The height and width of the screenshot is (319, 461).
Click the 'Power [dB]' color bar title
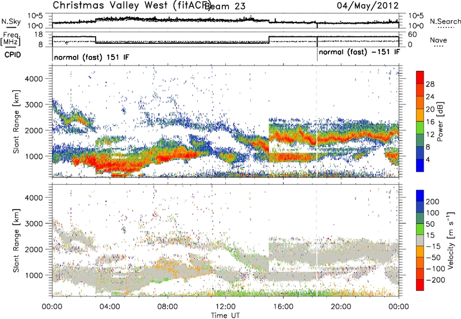(x=440, y=121)
